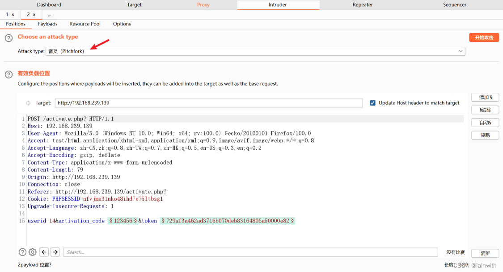Focus the Search input field
The width and height of the screenshot is (503, 272).
tap(250, 252)
